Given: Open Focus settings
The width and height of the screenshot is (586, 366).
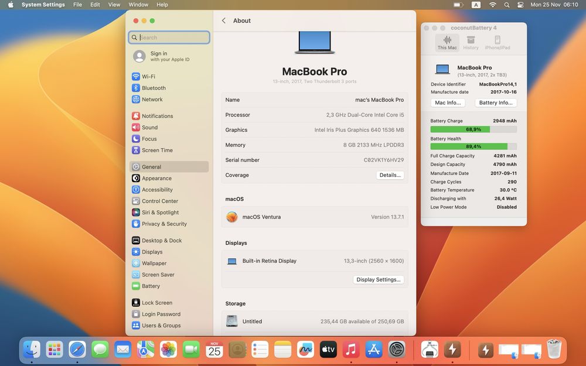Looking at the screenshot, I should [169, 139].
